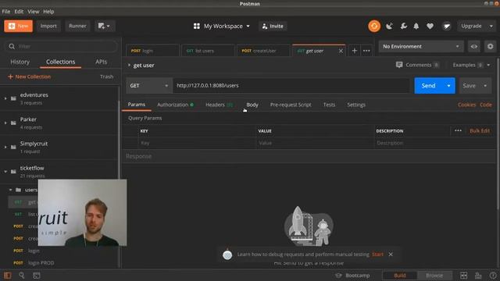Viewport: 500px width, 281px height.
Task: Expand the get user request description arrow
Action: coord(129,65)
